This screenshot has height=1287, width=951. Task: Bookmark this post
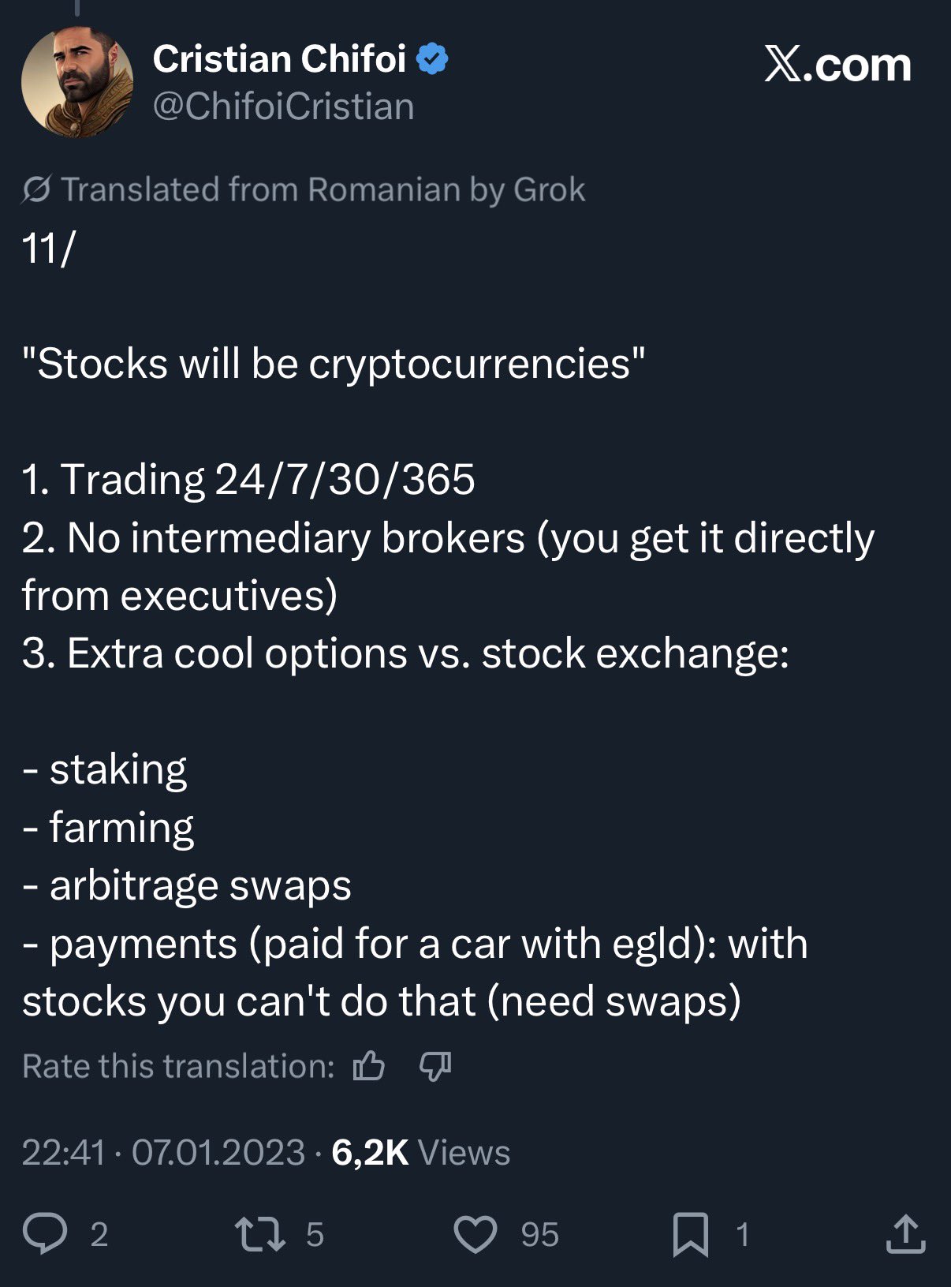click(x=690, y=1234)
